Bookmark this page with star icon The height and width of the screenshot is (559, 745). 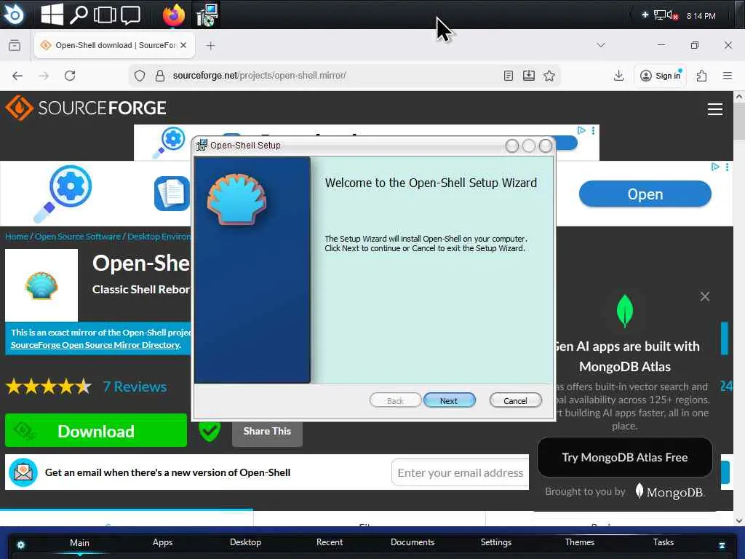coord(549,76)
